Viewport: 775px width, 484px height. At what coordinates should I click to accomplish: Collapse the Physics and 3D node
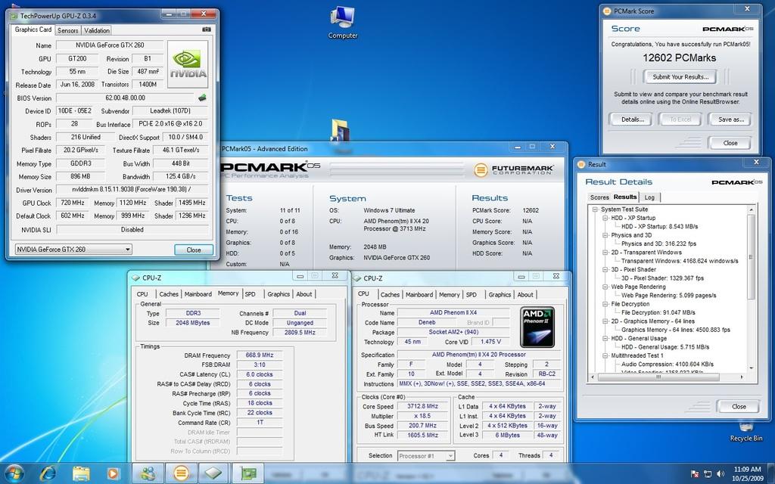coord(605,235)
